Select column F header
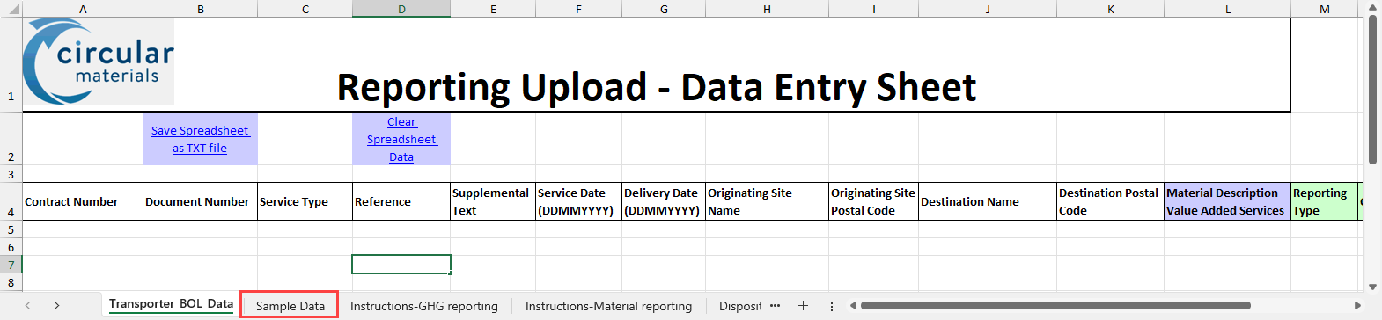Viewport: 1382px width, 320px height. click(578, 9)
